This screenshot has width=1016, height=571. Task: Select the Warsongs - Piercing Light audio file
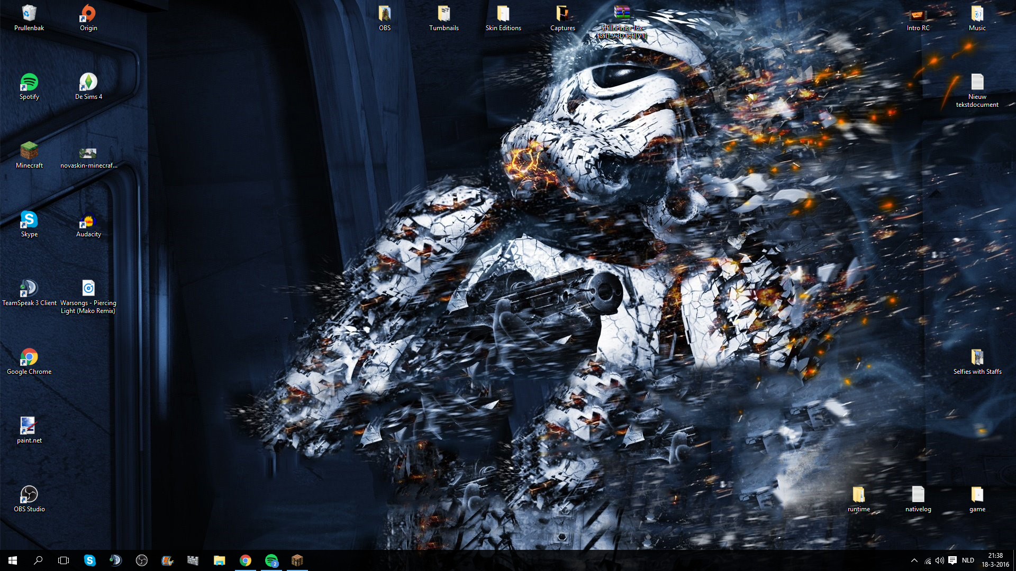88,297
